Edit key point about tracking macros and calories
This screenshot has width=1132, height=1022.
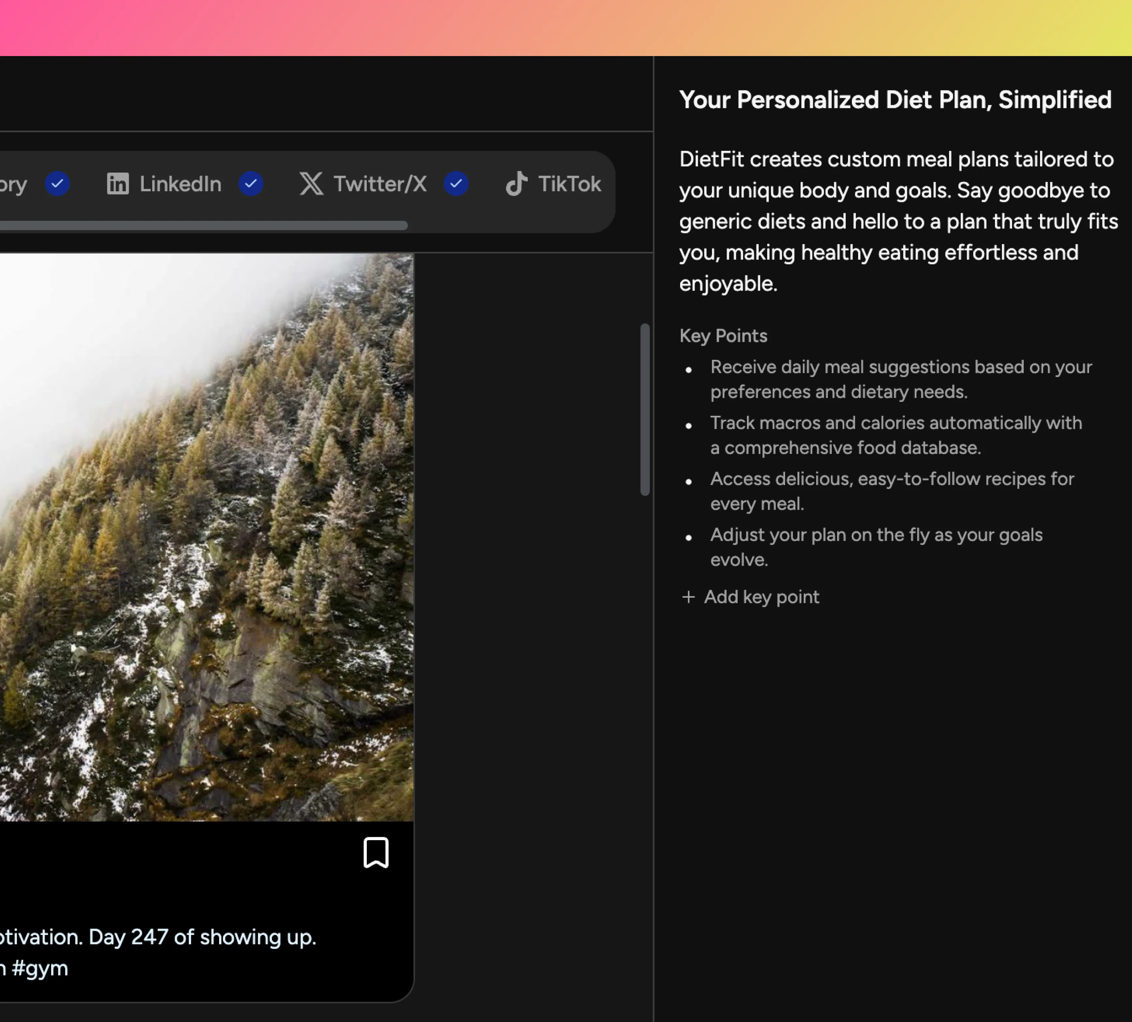(896, 435)
